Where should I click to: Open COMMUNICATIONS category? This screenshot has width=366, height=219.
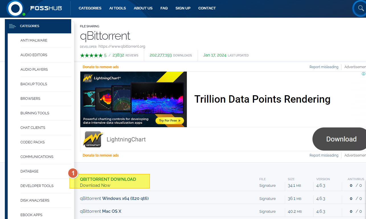[37, 157]
